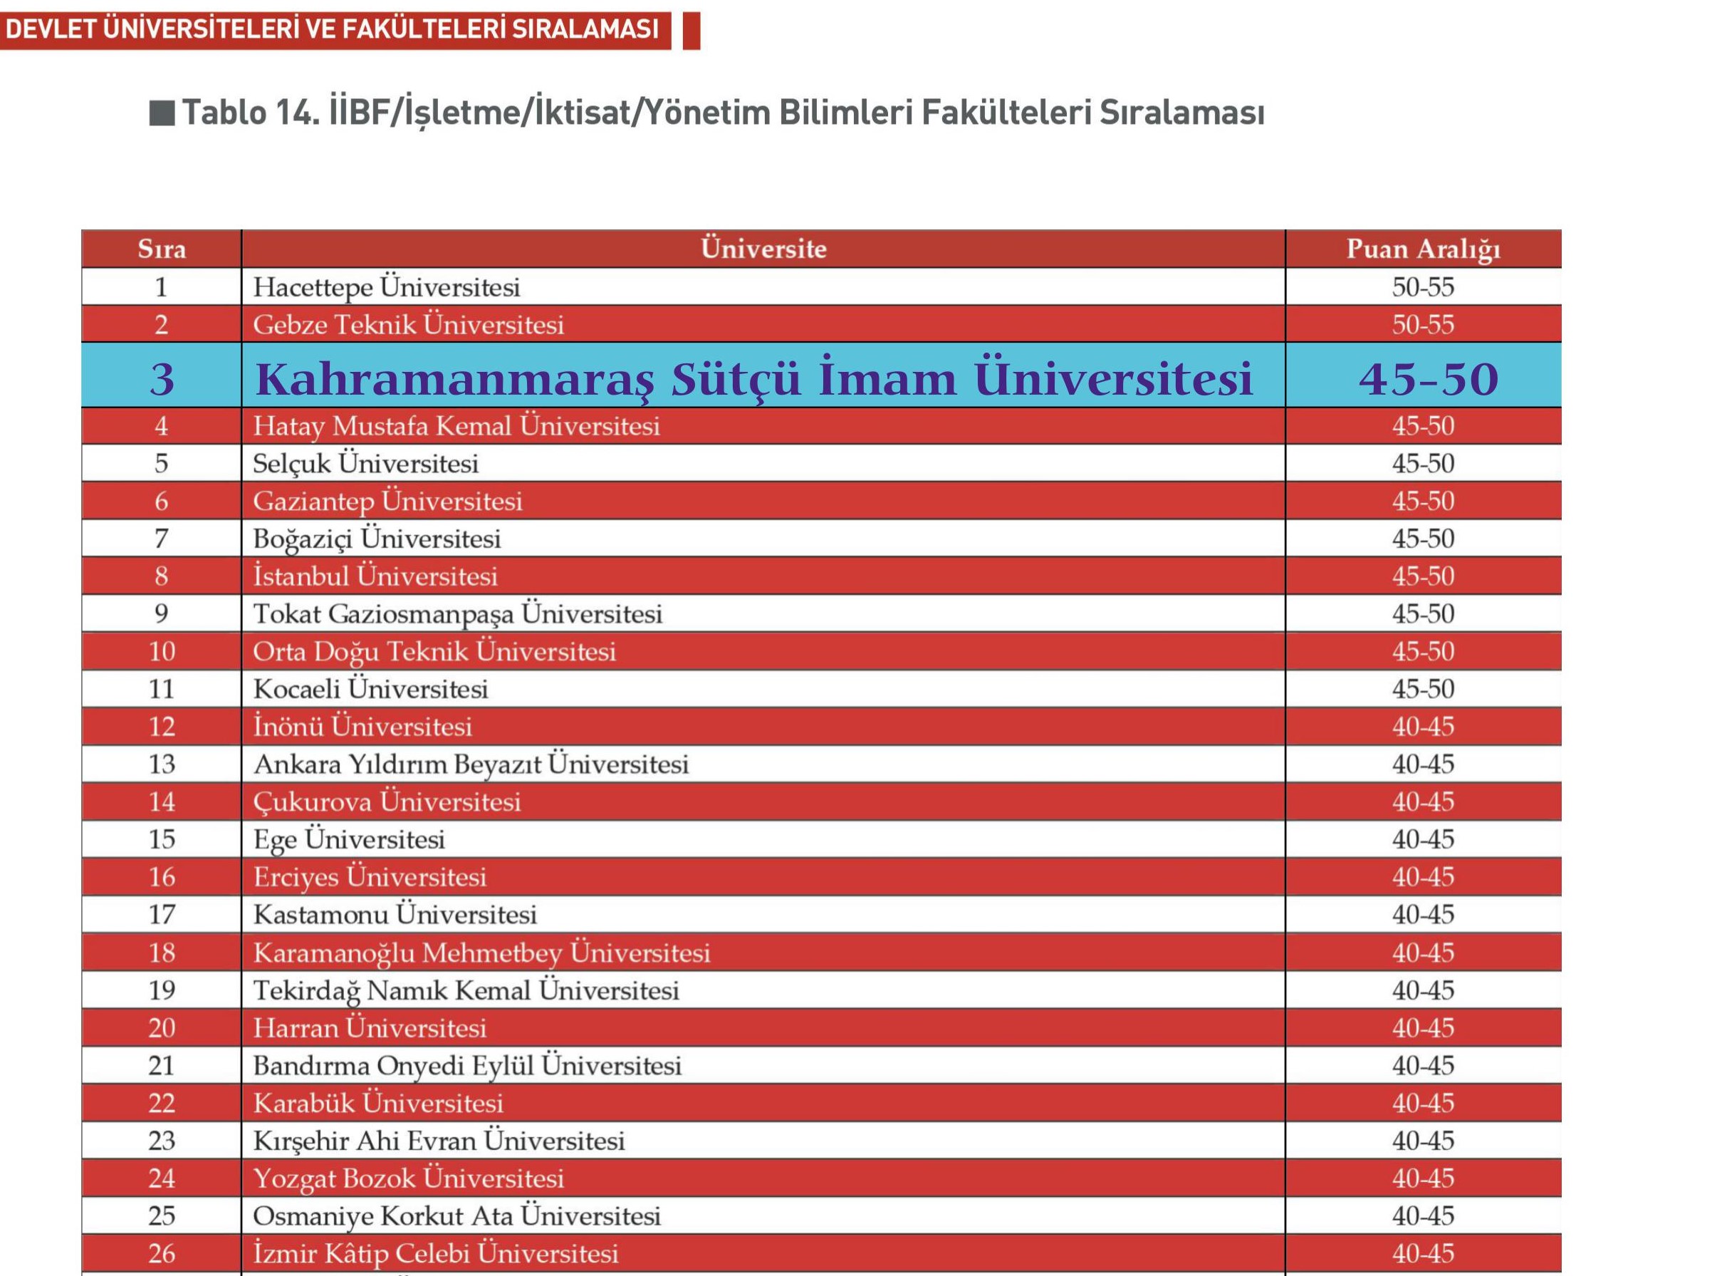Click the Tablo 14 title text

tap(723, 113)
